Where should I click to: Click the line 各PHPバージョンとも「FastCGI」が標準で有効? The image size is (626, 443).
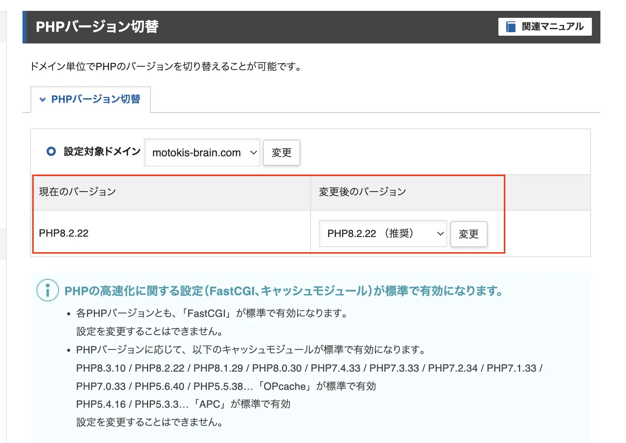(x=212, y=313)
